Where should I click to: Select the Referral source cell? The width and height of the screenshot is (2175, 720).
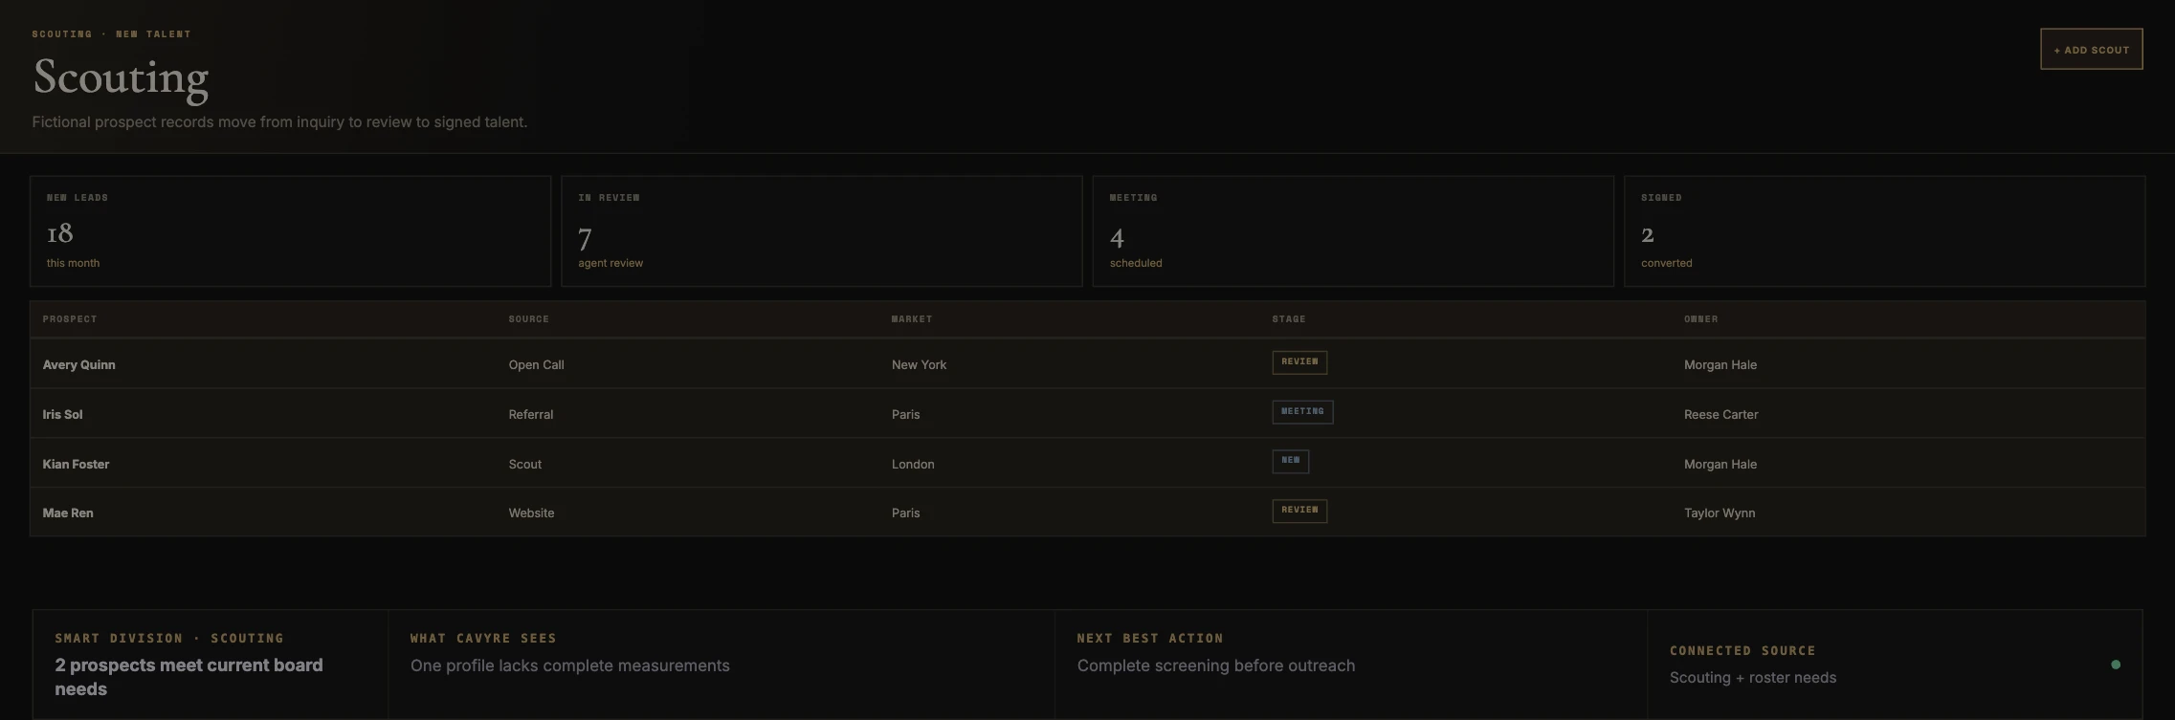pos(531,414)
